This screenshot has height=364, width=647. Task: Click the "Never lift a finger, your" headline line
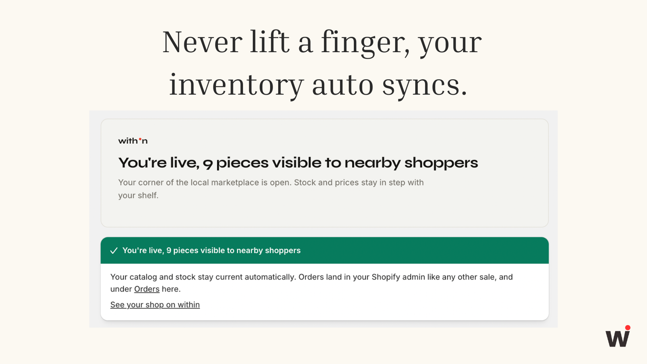tap(322, 43)
